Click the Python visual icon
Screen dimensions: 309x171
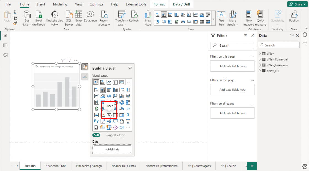point(96,121)
